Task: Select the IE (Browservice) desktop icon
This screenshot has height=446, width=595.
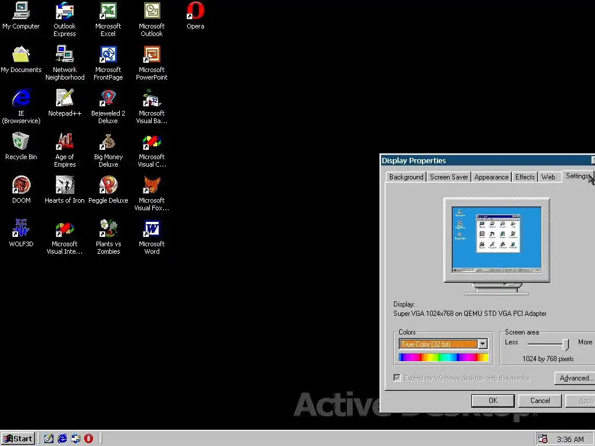Action: [21, 107]
